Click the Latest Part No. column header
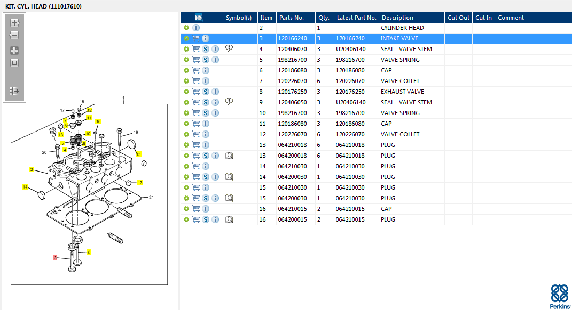The height and width of the screenshot is (310, 572). (356, 18)
